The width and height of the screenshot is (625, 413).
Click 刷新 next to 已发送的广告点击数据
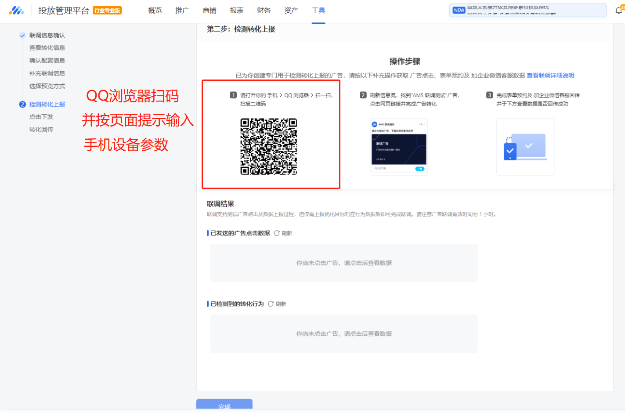pos(287,233)
